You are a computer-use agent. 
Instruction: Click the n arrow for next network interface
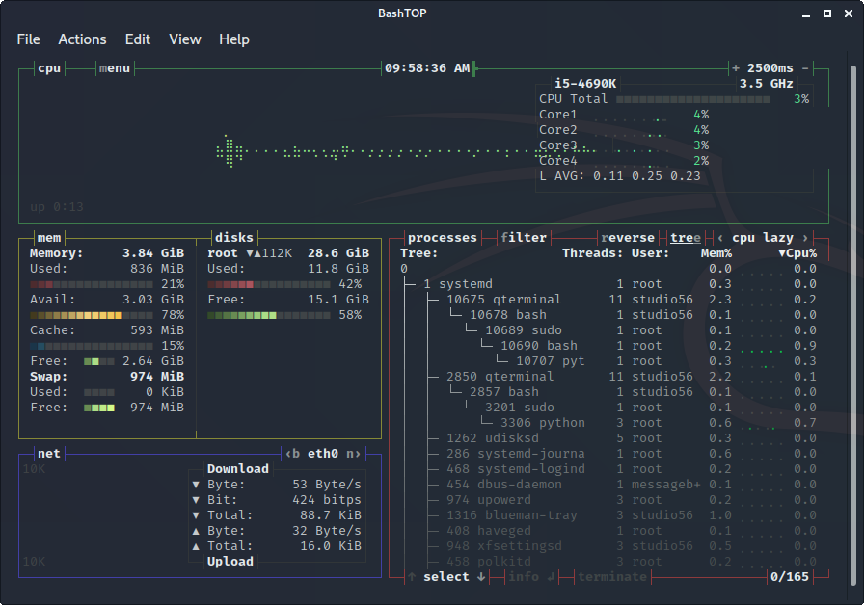pos(353,453)
